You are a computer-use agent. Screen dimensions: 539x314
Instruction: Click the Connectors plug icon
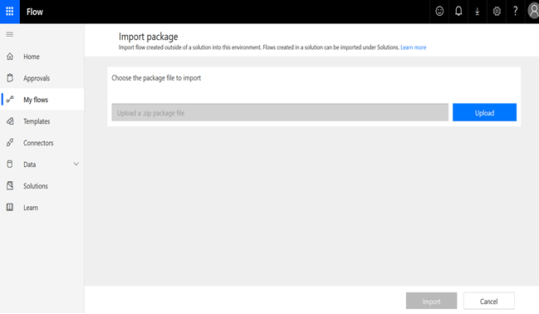10,142
